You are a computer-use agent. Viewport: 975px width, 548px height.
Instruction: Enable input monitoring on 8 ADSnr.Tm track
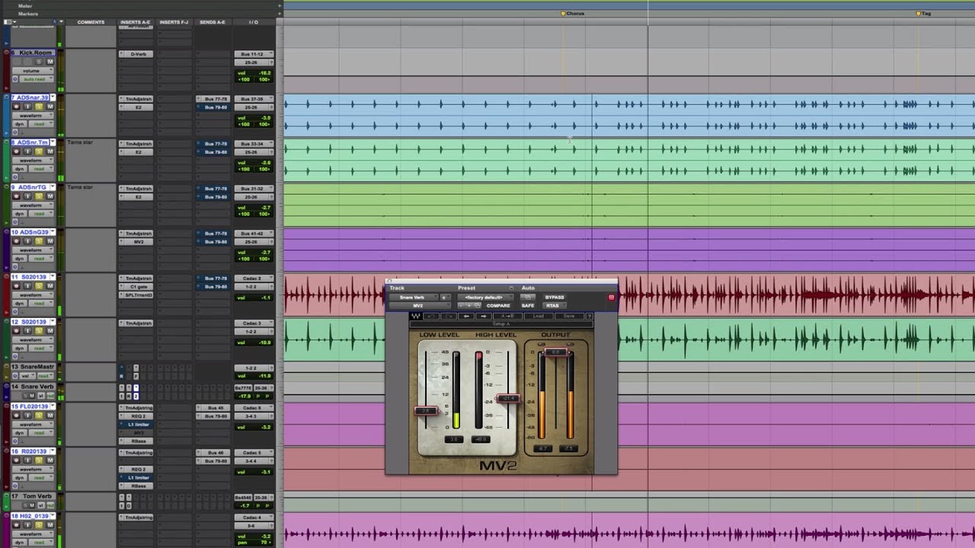pos(28,151)
